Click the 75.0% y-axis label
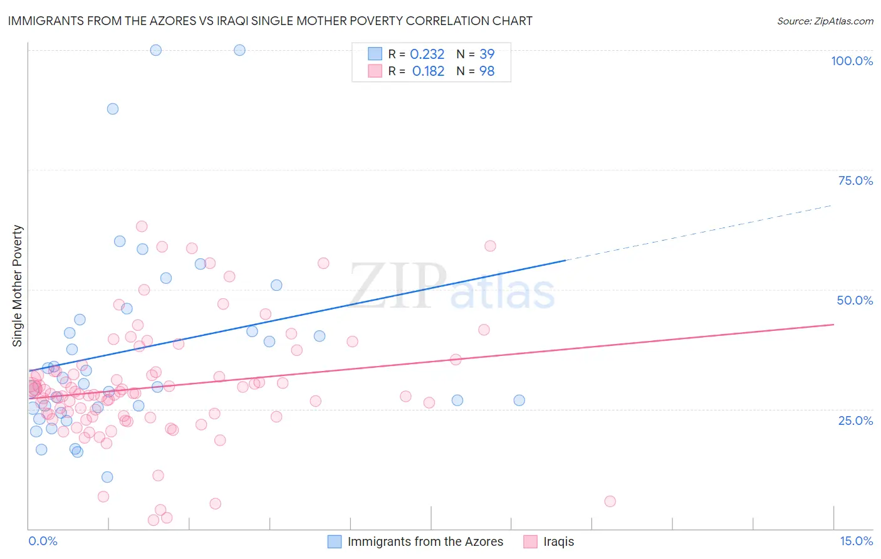 855,180
